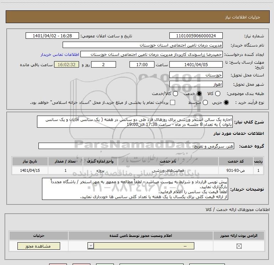The width and height of the screenshot is (274, 265).
Task: Click column header تاریخ نیاز
Action: point(30,161)
